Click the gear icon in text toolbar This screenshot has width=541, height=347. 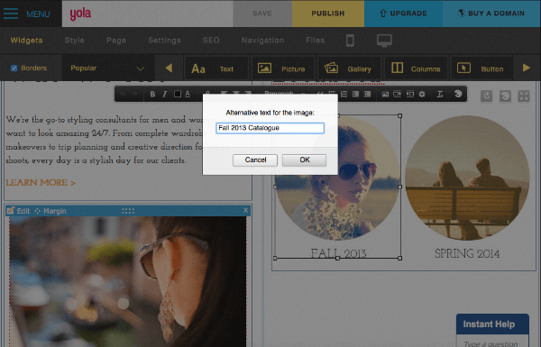tap(422, 94)
